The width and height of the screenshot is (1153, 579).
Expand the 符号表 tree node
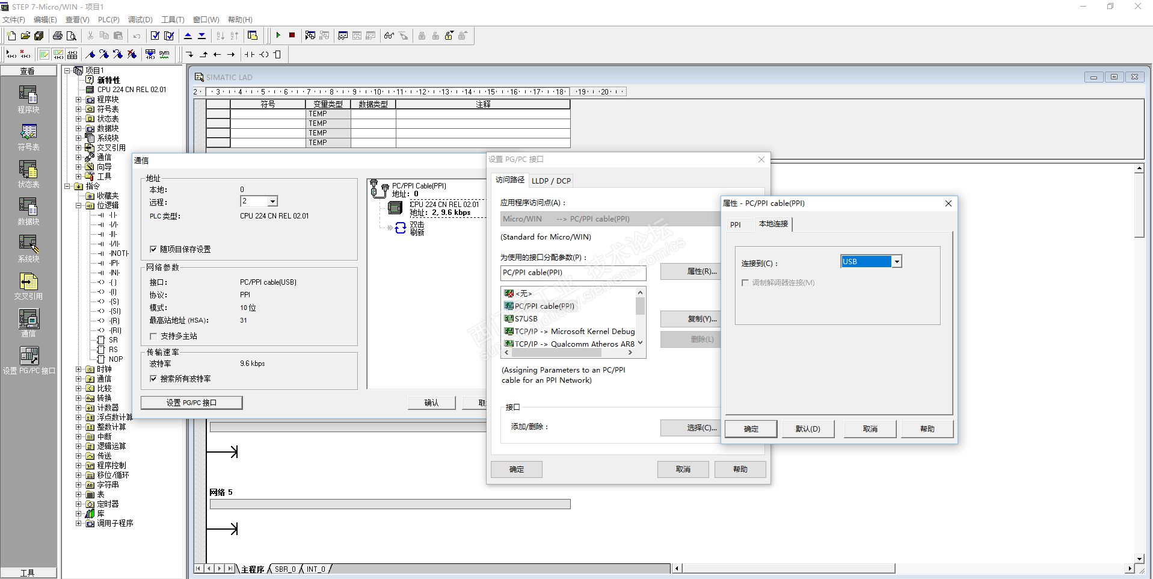78,110
